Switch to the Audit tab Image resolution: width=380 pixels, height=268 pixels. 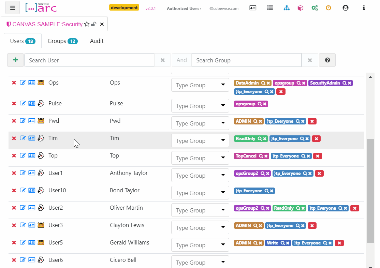tap(97, 41)
